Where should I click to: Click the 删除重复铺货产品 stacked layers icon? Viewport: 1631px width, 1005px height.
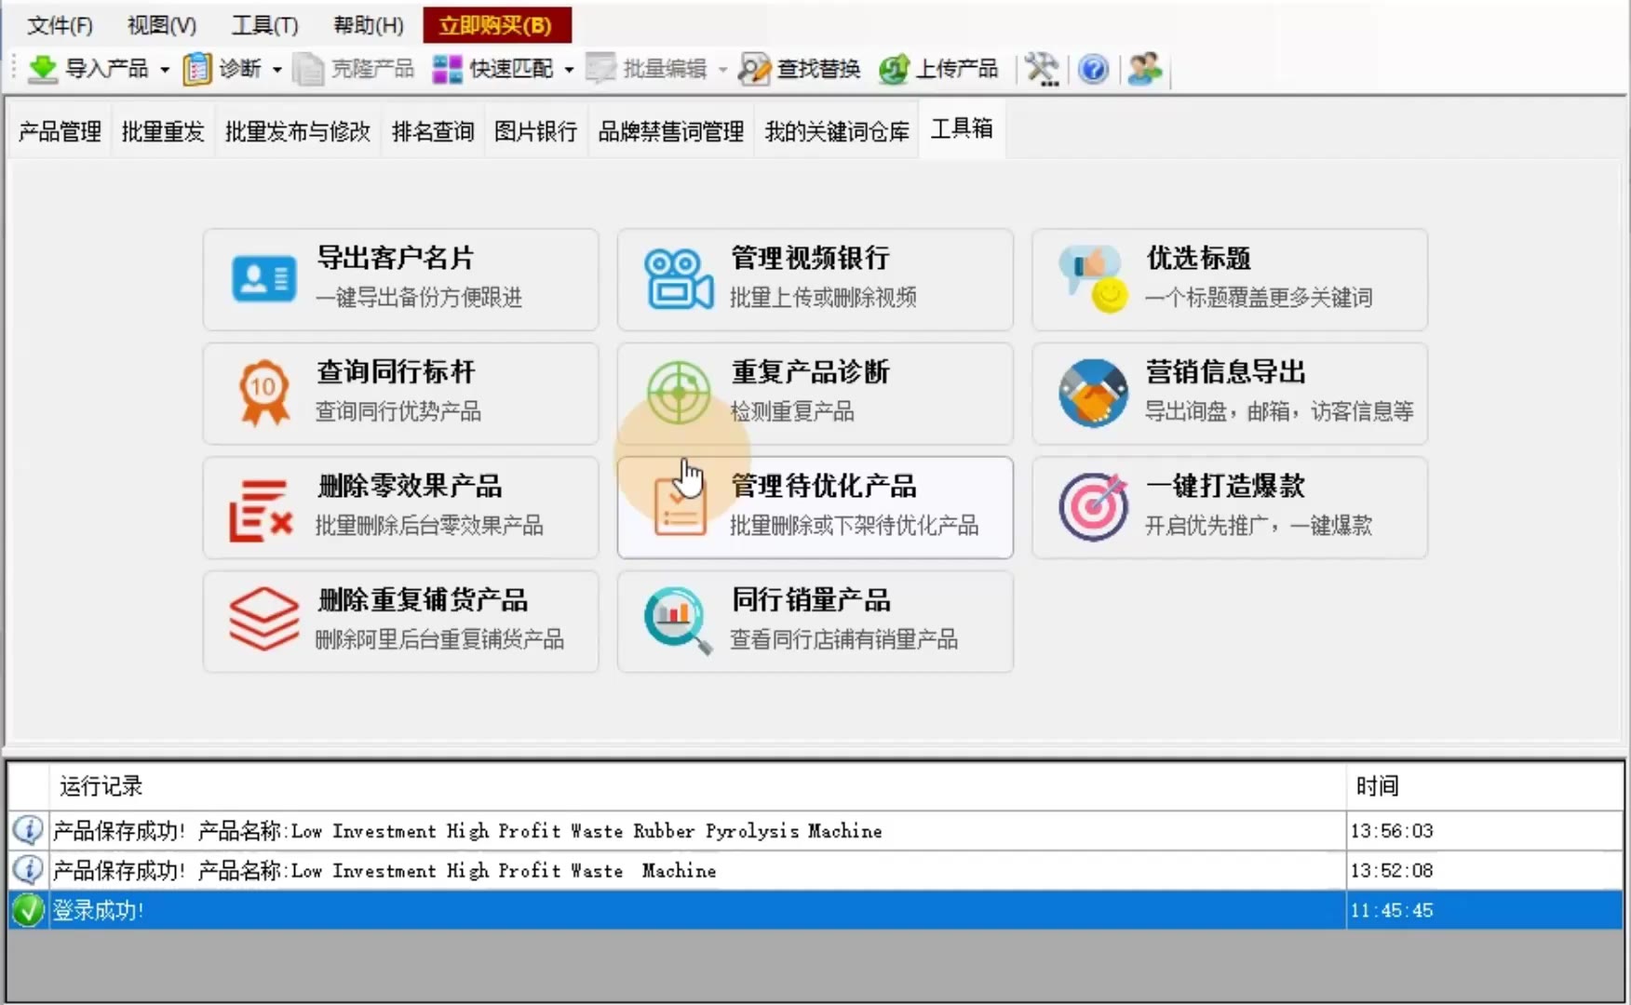coord(264,619)
